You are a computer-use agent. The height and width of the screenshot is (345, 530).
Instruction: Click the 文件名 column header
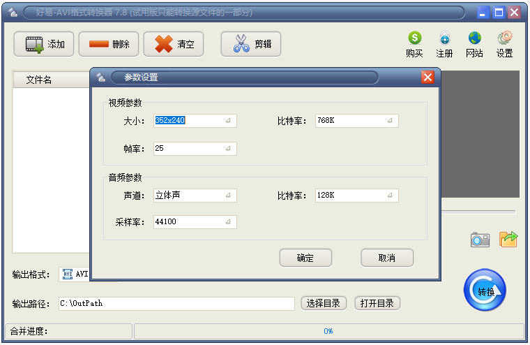point(52,80)
